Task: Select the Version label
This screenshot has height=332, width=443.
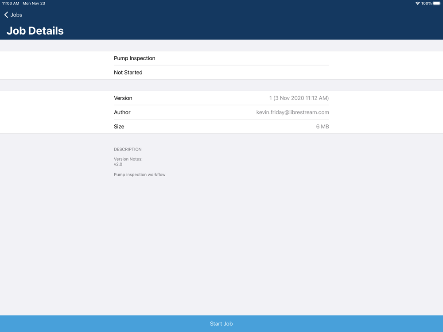Action: tap(123, 98)
